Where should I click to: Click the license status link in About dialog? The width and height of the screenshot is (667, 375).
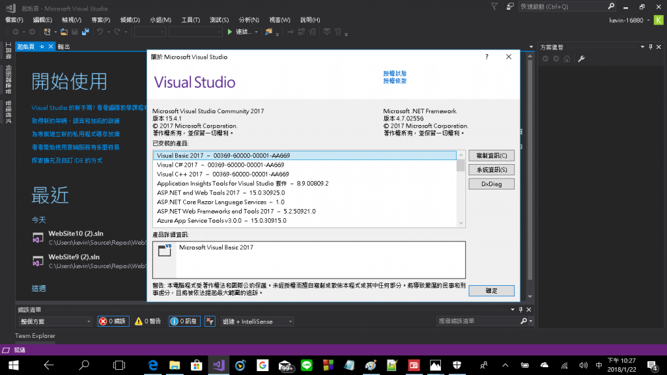click(395, 74)
